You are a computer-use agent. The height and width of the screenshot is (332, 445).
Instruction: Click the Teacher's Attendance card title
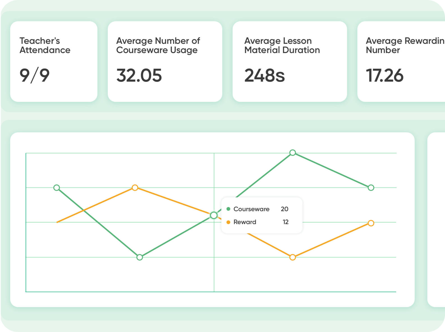tap(45, 45)
